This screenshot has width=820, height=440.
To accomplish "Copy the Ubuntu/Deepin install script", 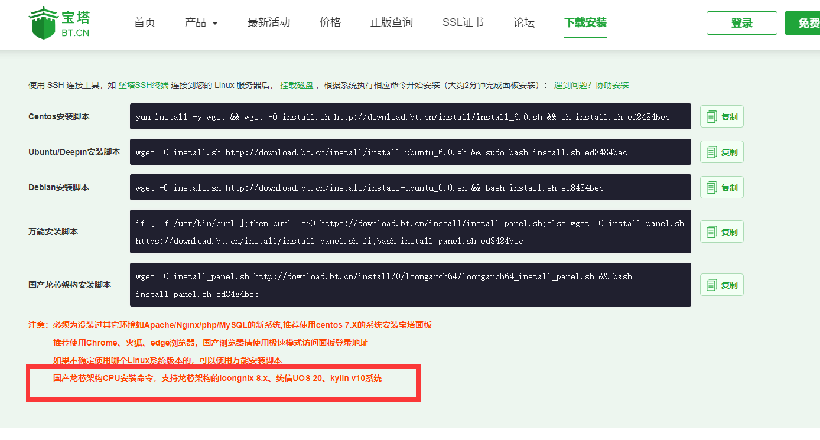I will 722,152.
